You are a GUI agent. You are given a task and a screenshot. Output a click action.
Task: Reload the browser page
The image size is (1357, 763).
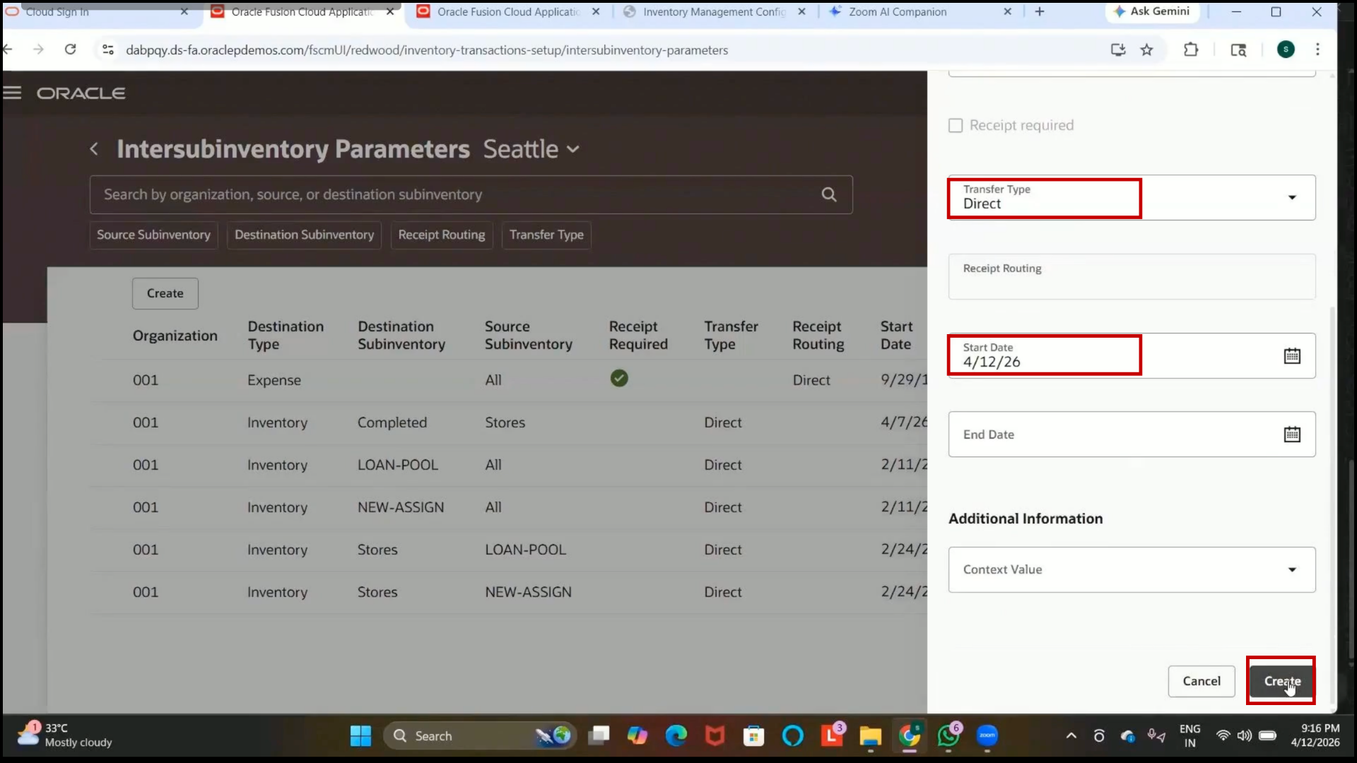click(x=71, y=49)
